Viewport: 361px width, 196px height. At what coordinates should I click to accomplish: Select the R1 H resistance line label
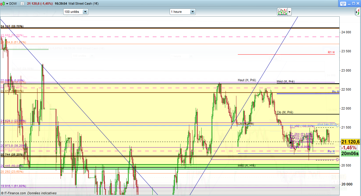click(x=331, y=53)
